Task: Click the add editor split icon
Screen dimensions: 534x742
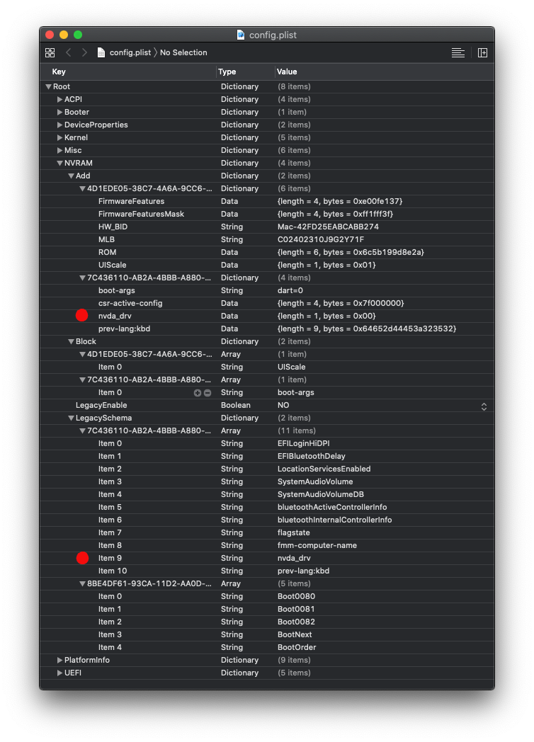Action: 482,52
